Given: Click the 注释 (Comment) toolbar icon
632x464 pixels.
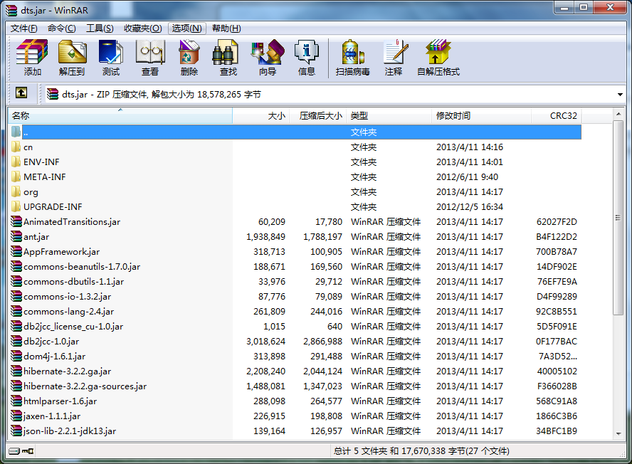Looking at the screenshot, I should tap(396, 52).
